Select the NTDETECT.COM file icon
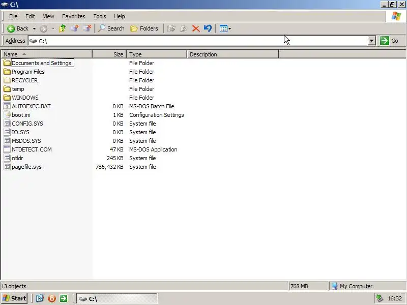The height and width of the screenshot is (305, 407). pos(7,149)
